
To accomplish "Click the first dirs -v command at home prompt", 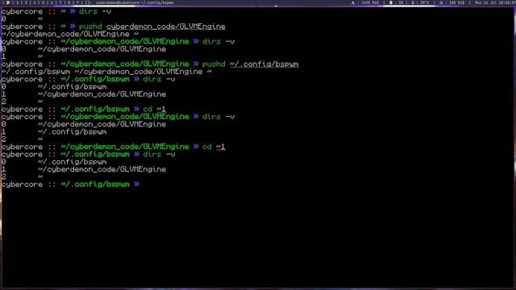I will (95, 11).
